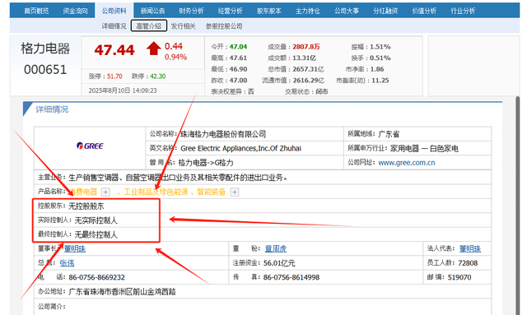Open 法人代表 董明珠 link
The image size is (527, 315).
tap(470, 249)
